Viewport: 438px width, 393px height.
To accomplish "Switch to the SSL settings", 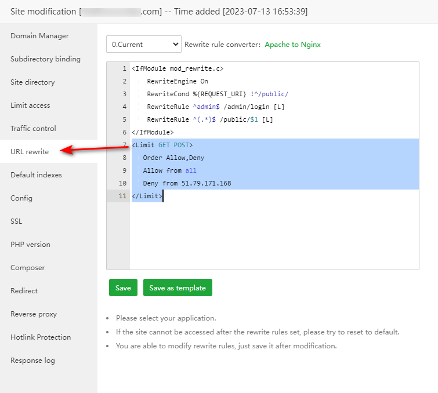I will tap(16, 221).
